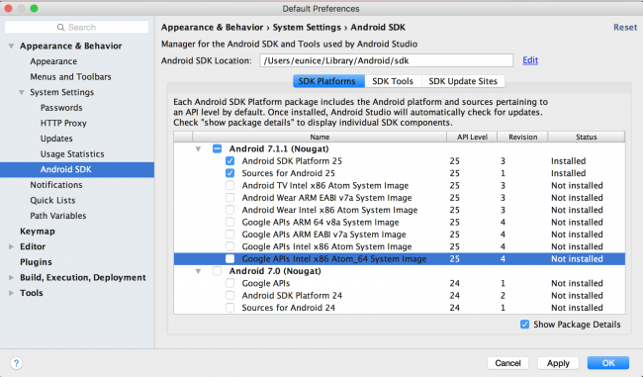This screenshot has height=377, width=643.
Task: Select 'Android 7.0 (Nougat)' row text
Action: [x=275, y=271]
